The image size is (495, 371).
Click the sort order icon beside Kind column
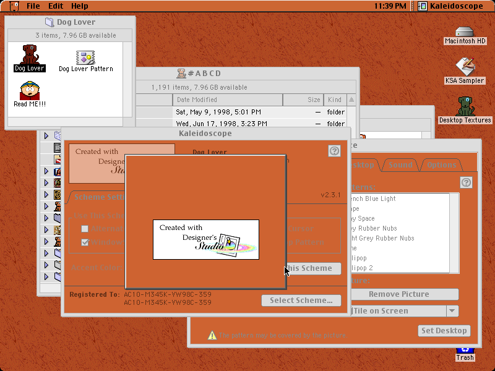[x=351, y=100]
